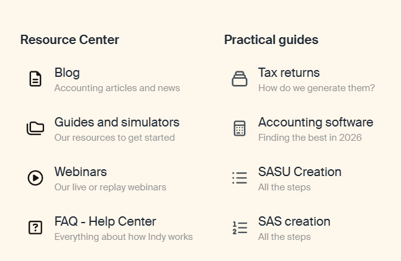Click 'Accounting articles and news' description
This screenshot has height=261, width=401.
tap(117, 88)
